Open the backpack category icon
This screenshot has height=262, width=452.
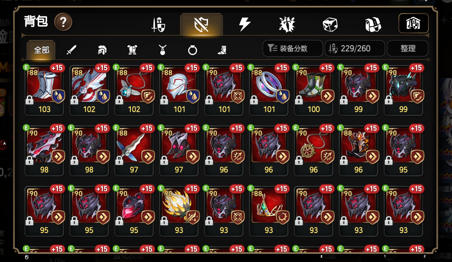coord(373,25)
